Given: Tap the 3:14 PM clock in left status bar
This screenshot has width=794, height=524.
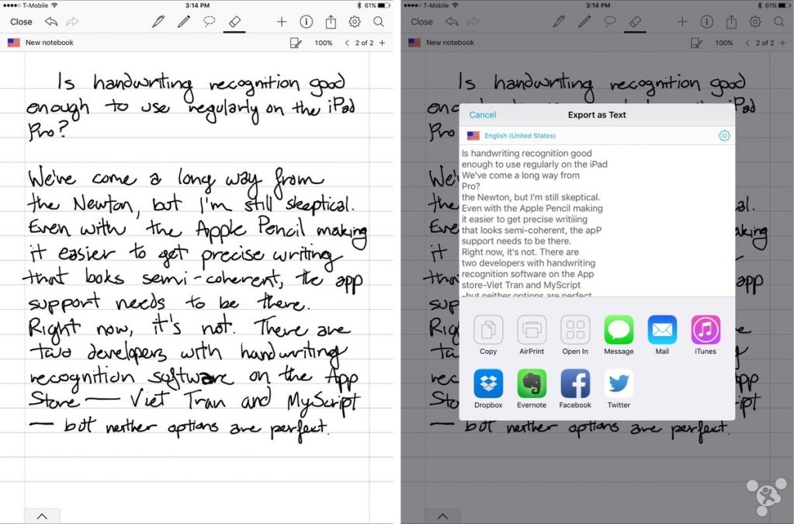Looking at the screenshot, I should pos(197,5).
